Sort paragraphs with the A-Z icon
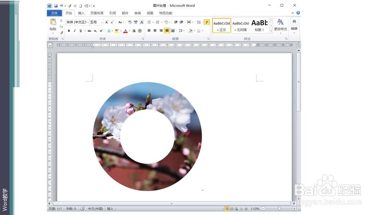 (x=199, y=22)
